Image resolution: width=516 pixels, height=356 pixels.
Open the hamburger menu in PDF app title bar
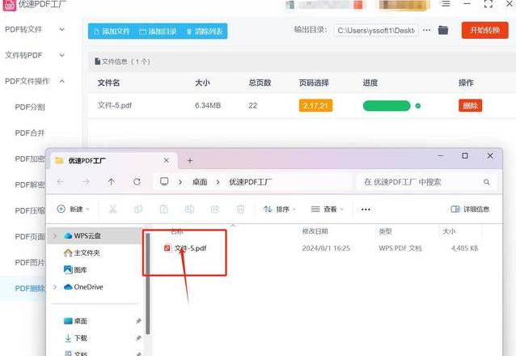pos(446,3)
